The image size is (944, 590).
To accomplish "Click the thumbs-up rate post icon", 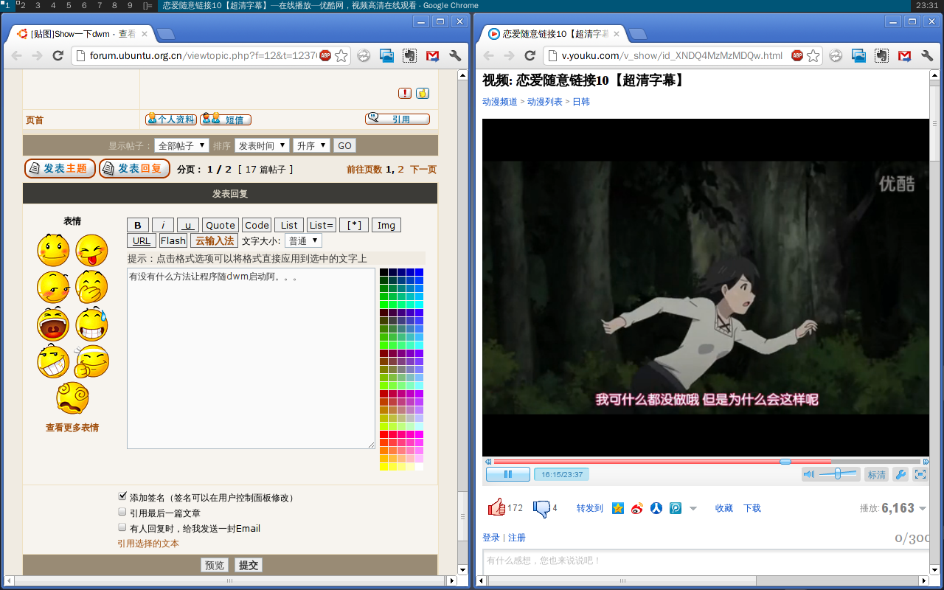I will [x=423, y=93].
